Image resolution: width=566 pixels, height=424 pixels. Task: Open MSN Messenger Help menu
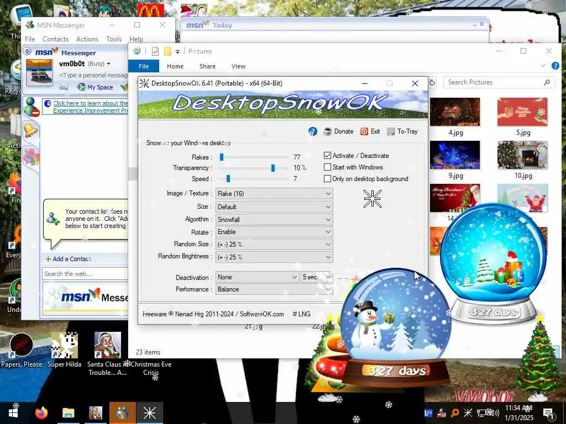click(x=136, y=39)
